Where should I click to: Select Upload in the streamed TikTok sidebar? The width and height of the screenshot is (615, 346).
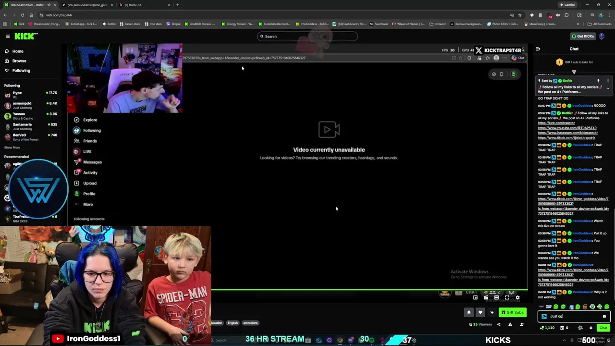pos(85,183)
